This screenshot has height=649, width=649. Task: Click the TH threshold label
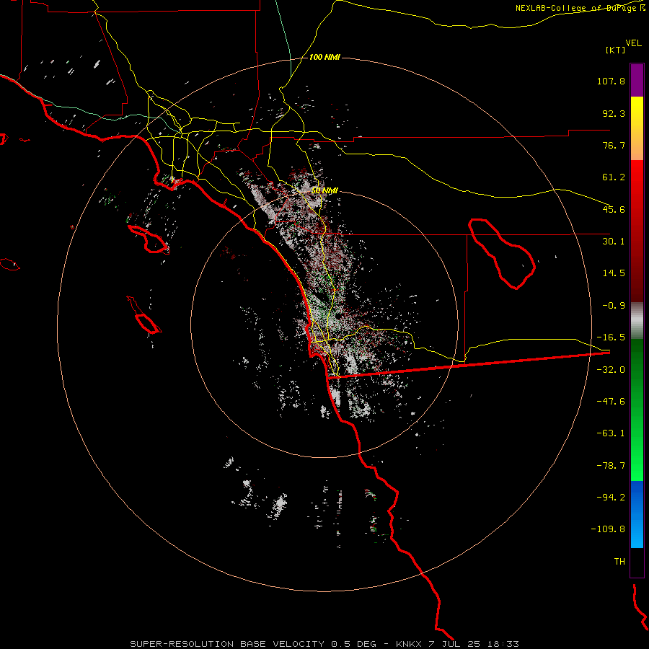tap(619, 562)
